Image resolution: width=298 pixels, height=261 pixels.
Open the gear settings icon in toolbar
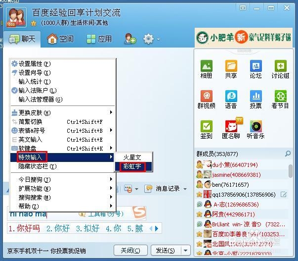[148, 39]
